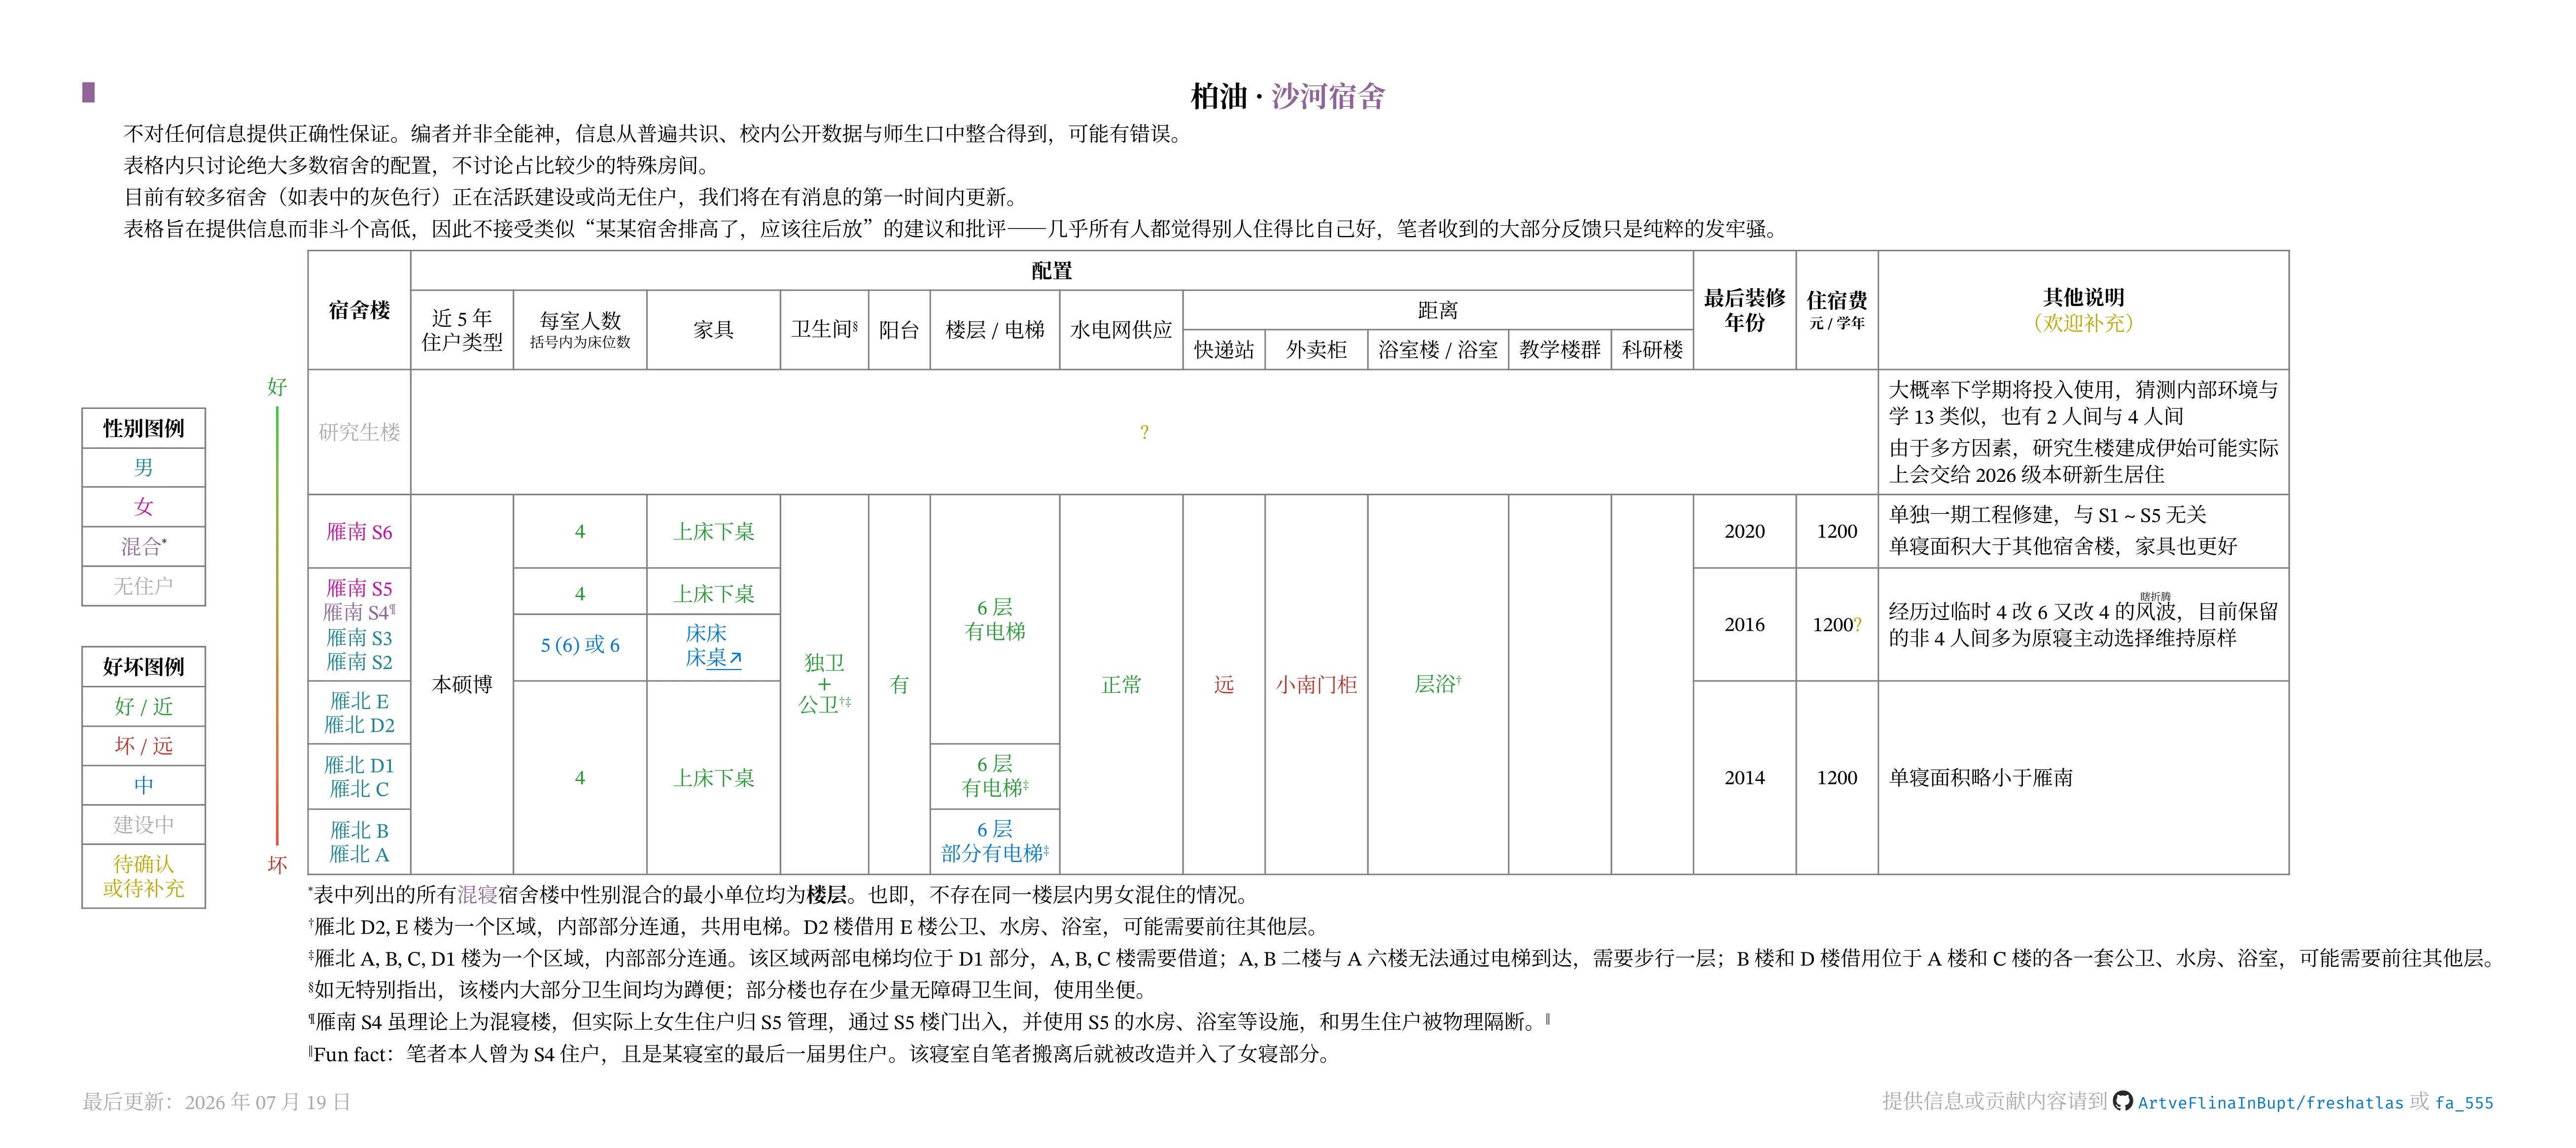Select the 雁南 S2 dormitory name
Image resolution: width=2576 pixels, height=1148 pixels.
coord(359,661)
